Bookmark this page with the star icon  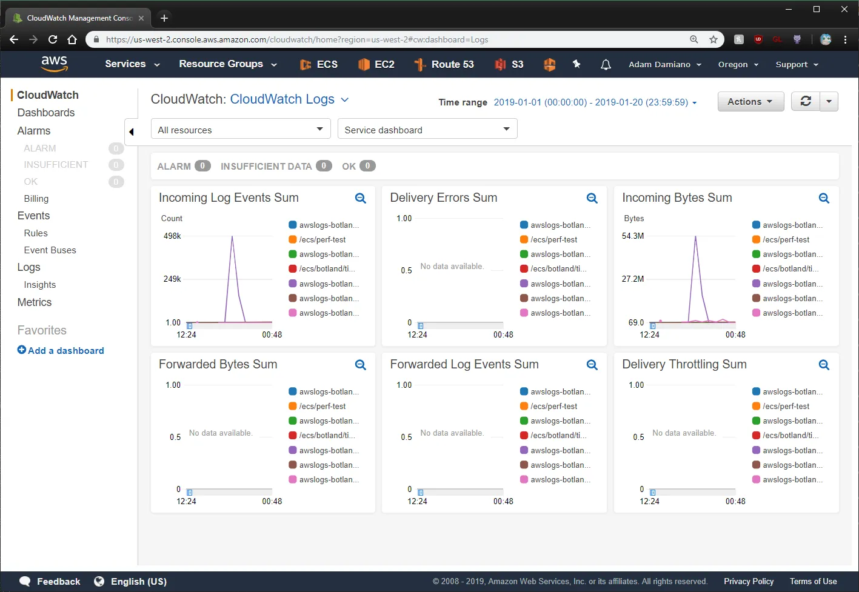point(714,39)
